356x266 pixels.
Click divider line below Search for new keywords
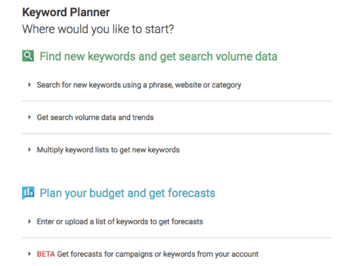coord(177,101)
